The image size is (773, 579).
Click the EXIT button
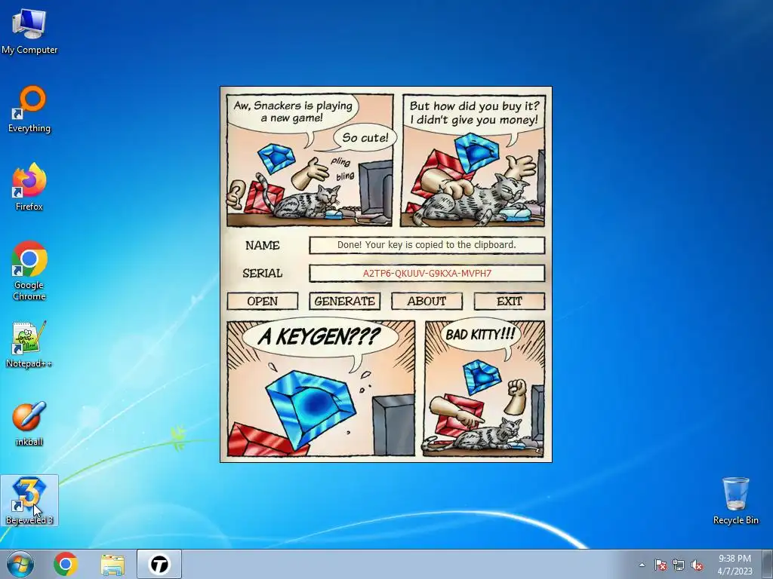point(510,301)
